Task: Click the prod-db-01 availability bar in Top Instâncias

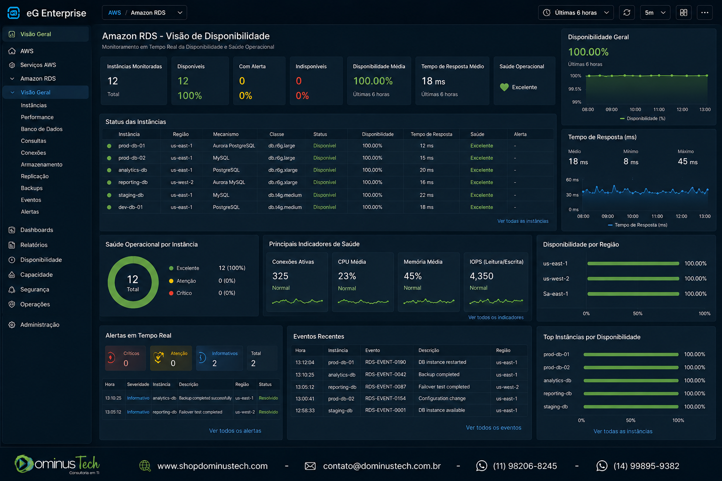Action: (631, 354)
